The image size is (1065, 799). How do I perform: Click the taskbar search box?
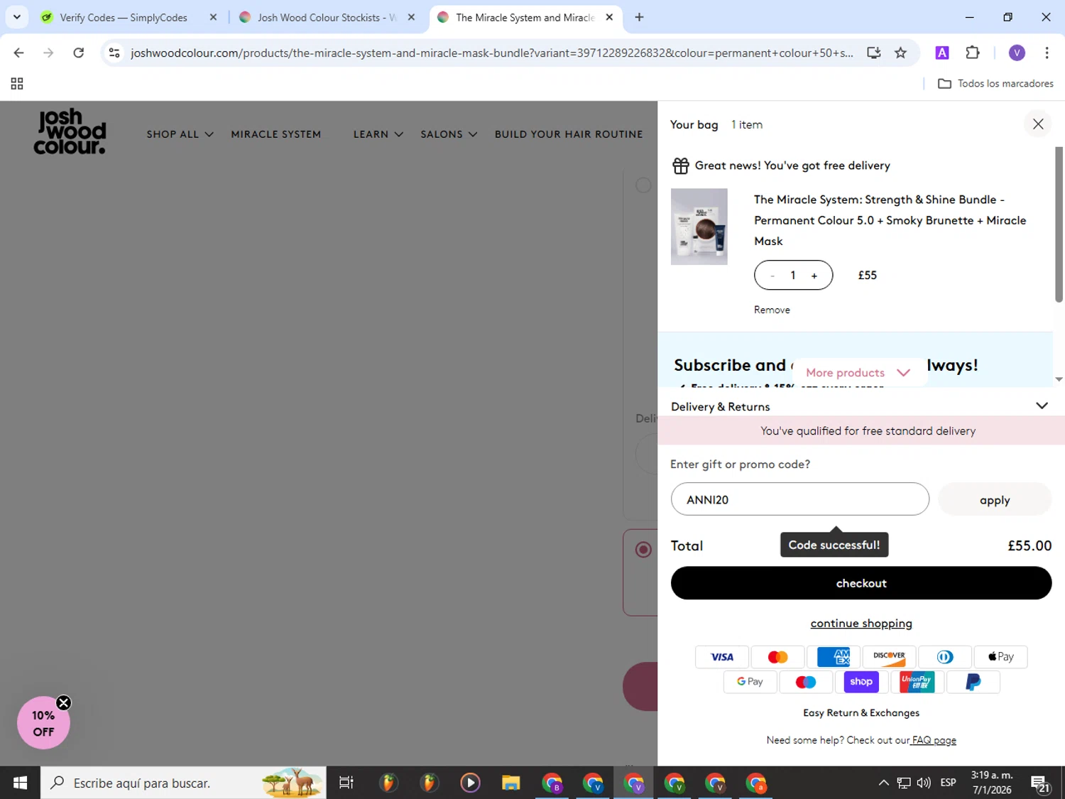(183, 783)
